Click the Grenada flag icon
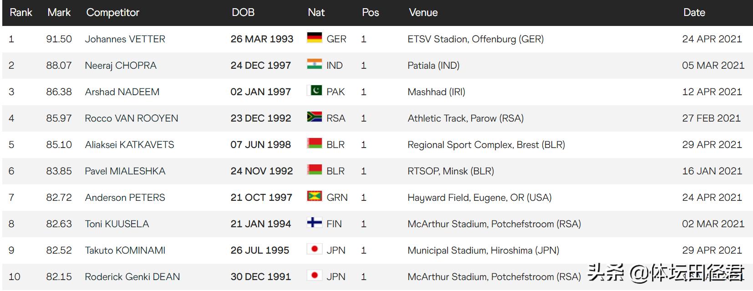Image resolution: width=753 pixels, height=291 pixels. [314, 196]
